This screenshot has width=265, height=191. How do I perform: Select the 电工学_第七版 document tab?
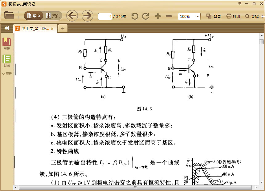(35, 29)
